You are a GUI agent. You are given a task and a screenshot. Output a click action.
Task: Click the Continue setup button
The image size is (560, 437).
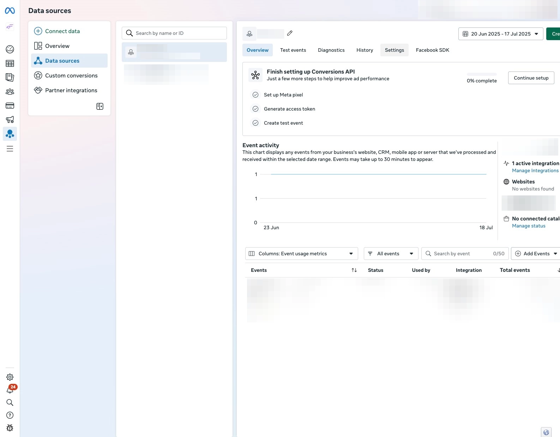coord(531,78)
